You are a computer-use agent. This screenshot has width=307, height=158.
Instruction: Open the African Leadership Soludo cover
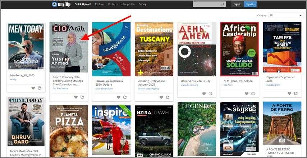click(239, 49)
